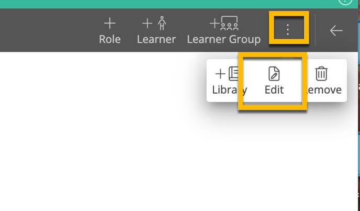Image resolution: width=360 pixels, height=211 pixels.
Task: Go back using the left arrow icon
Action: point(336,30)
